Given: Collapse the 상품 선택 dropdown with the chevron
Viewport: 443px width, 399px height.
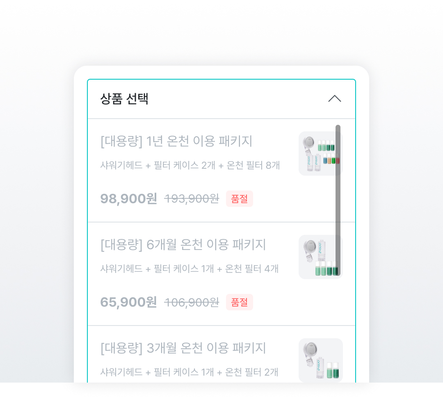Looking at the screenshot, I should [335, 99].
